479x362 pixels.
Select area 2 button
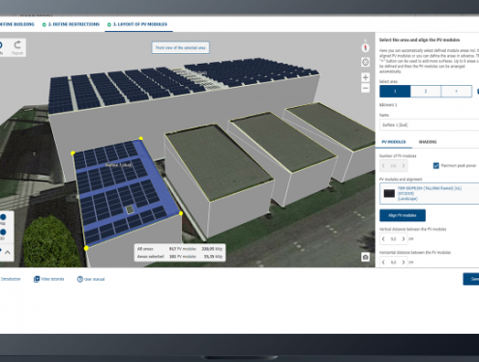(426, 91)
